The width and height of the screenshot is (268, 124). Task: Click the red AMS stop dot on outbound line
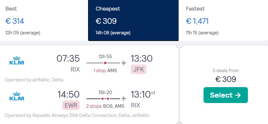[x=105, y=63]
